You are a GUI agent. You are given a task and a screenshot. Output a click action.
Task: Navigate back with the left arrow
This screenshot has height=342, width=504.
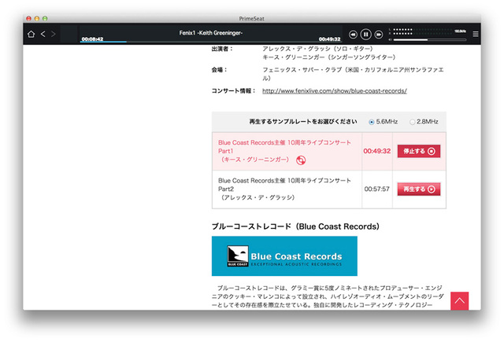43,34
